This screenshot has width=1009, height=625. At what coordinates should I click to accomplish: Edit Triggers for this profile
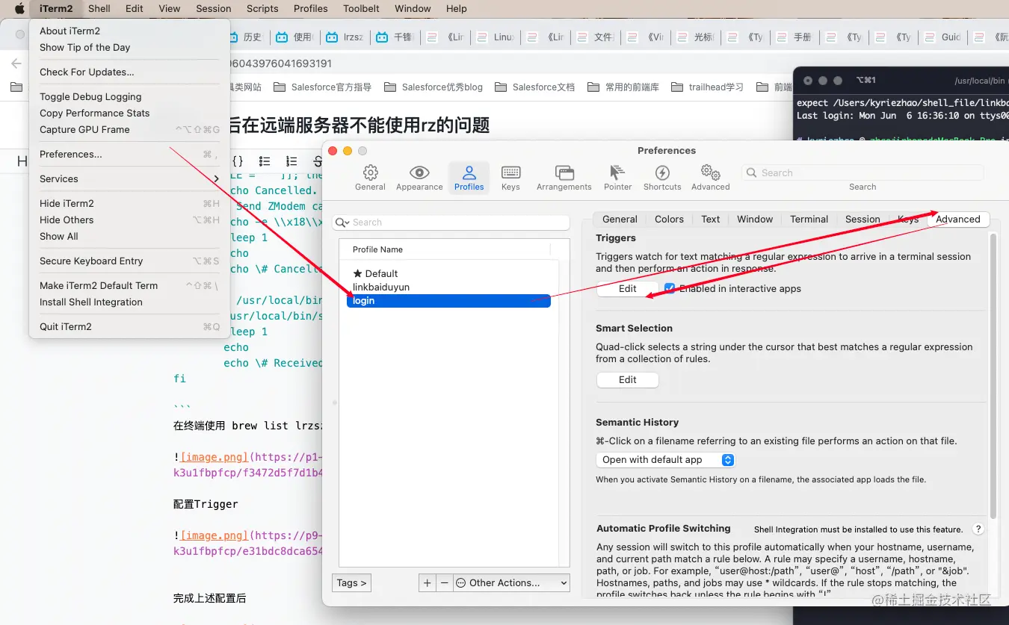click(627, 288)
